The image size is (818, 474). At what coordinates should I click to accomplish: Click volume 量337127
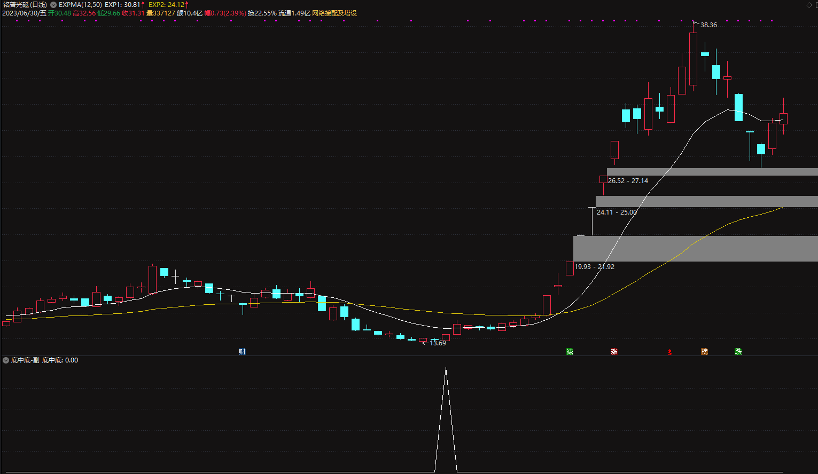161,13
